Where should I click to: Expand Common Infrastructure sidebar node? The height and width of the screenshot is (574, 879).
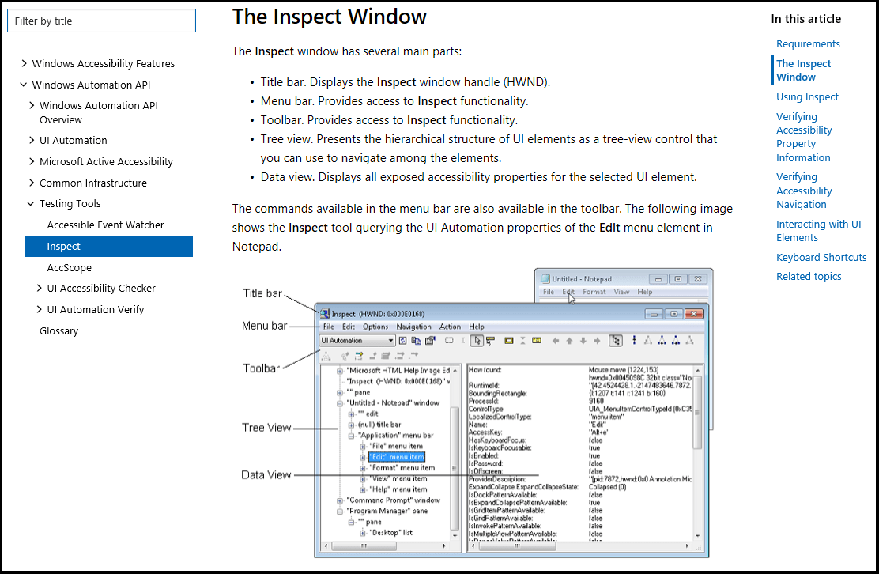(x=32, y=183)
